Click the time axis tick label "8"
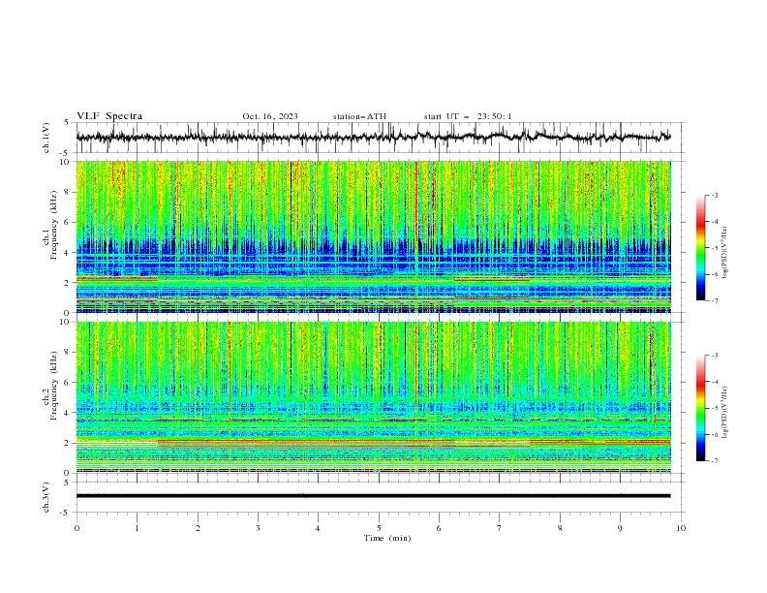 click(560, 528)
